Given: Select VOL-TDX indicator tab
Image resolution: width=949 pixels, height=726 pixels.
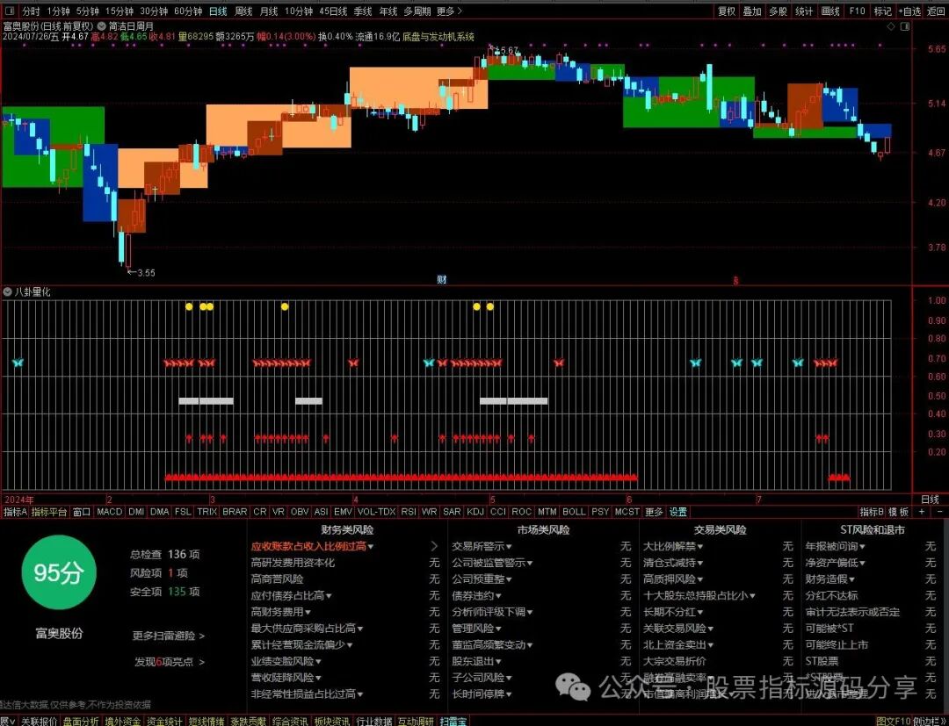Looking at the screenshot, I should (x=376, y=512).
